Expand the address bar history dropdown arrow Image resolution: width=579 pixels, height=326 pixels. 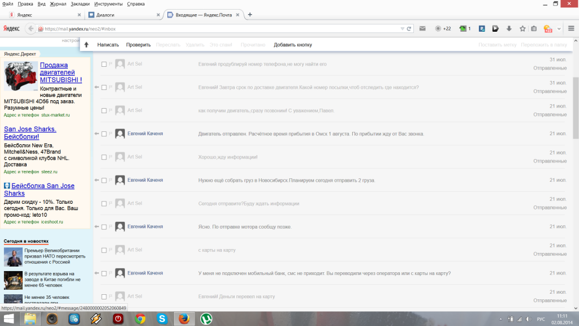[x=402, y=28]
